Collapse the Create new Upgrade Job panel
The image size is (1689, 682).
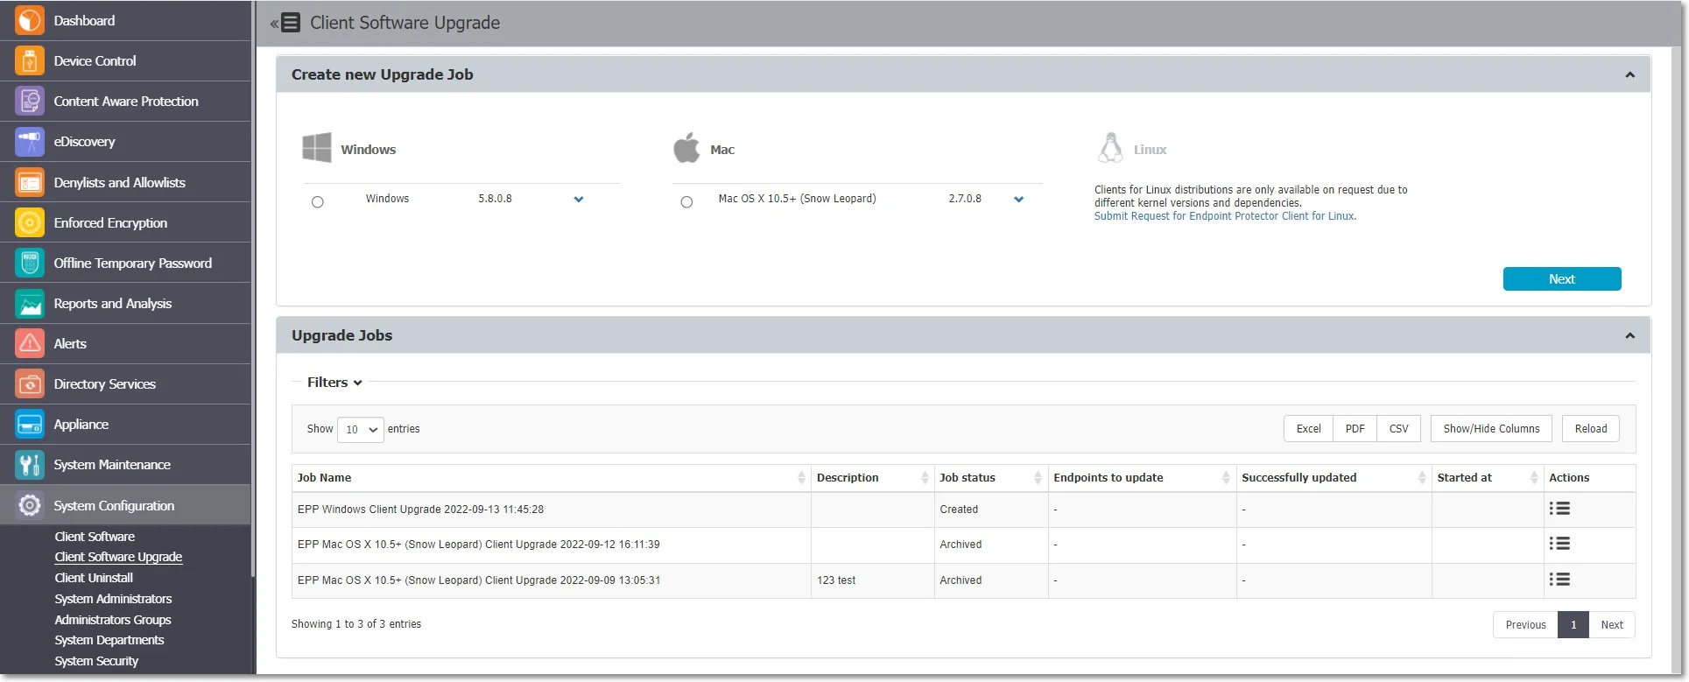click(x=1630, y=74)
